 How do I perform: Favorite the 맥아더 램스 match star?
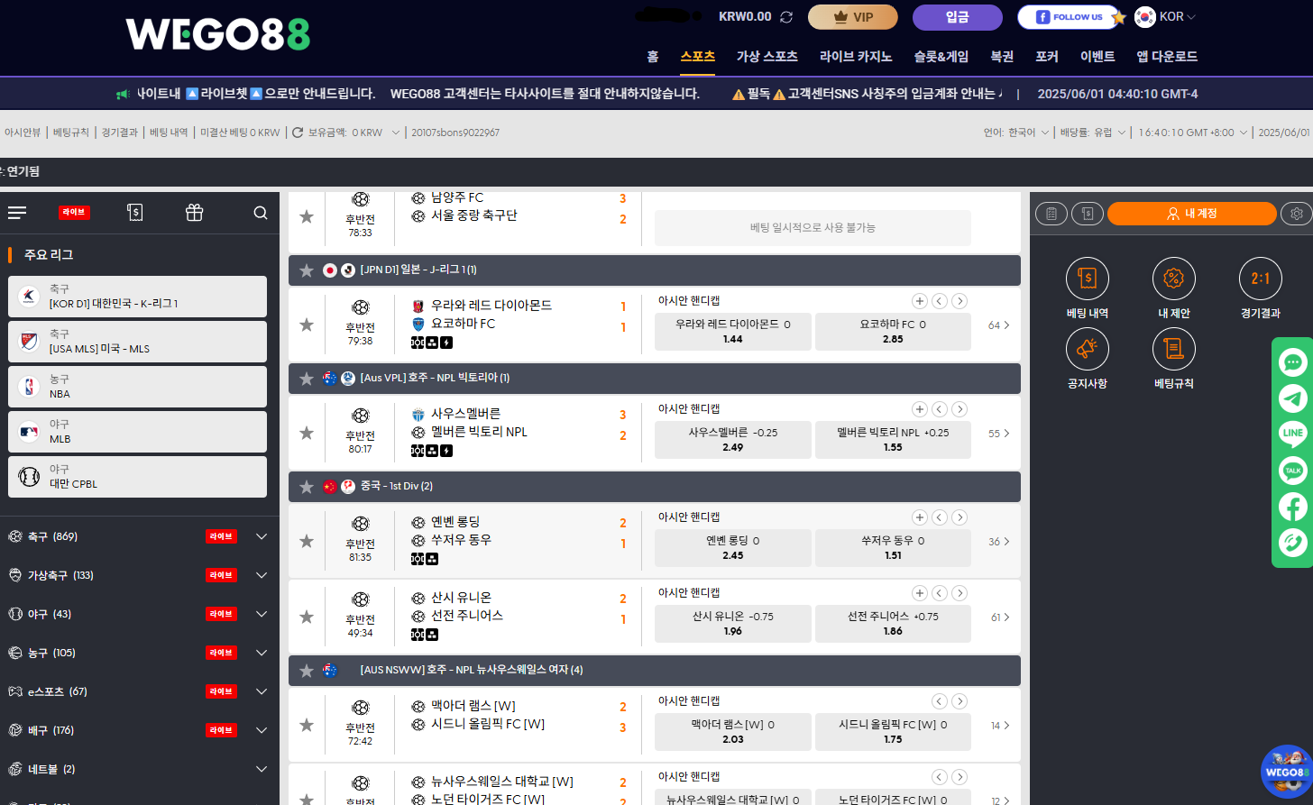coord(307,725)
